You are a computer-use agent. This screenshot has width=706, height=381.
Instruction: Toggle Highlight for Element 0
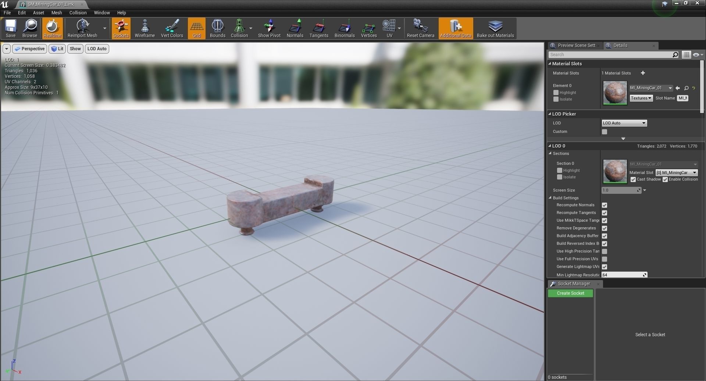[x=556, y=92]
